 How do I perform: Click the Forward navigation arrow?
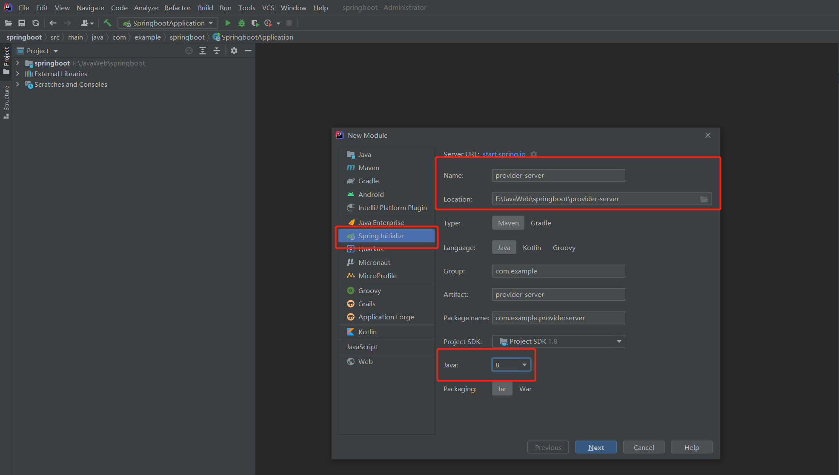[x=67, y=23]
